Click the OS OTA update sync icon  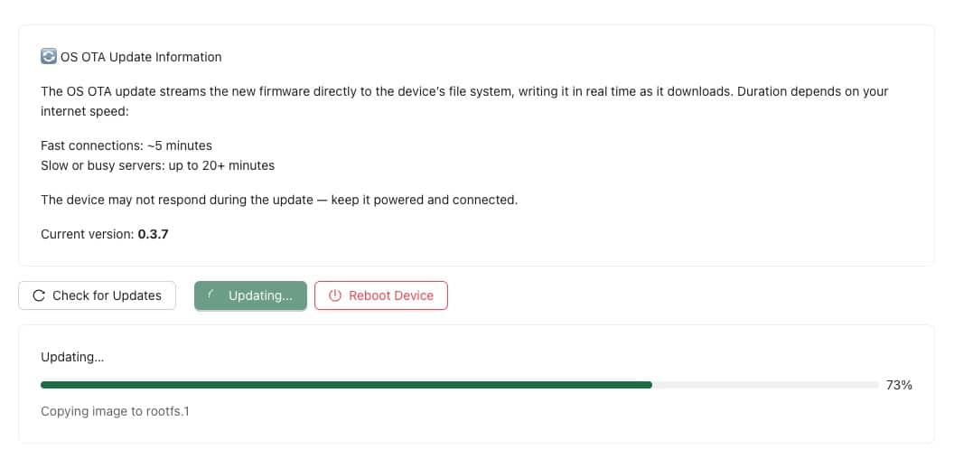pyautogui.click(x=49, y=56)
